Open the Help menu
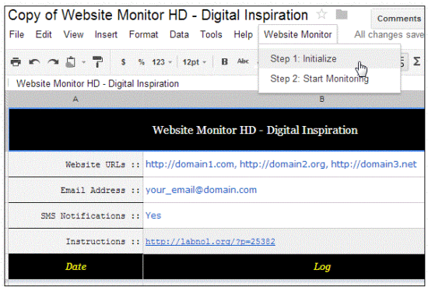Viewport: 428px width, 287px height. (x=244, y=35)
